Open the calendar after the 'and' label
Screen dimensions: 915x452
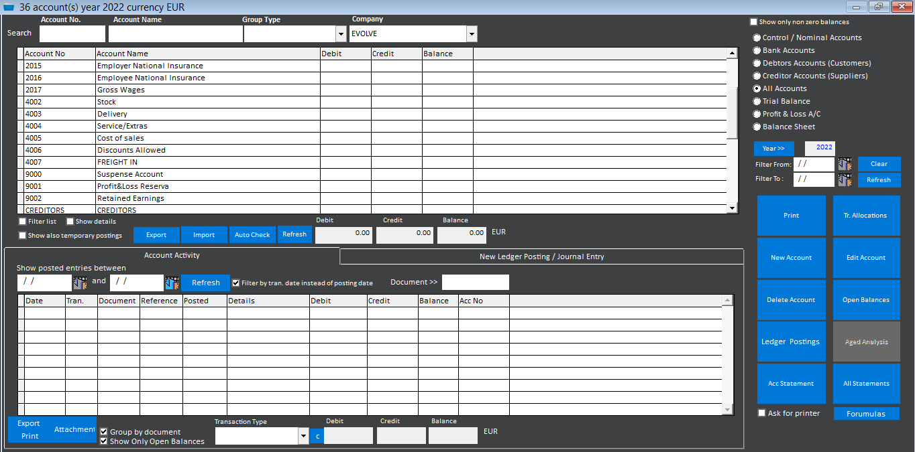click(172, 282)
